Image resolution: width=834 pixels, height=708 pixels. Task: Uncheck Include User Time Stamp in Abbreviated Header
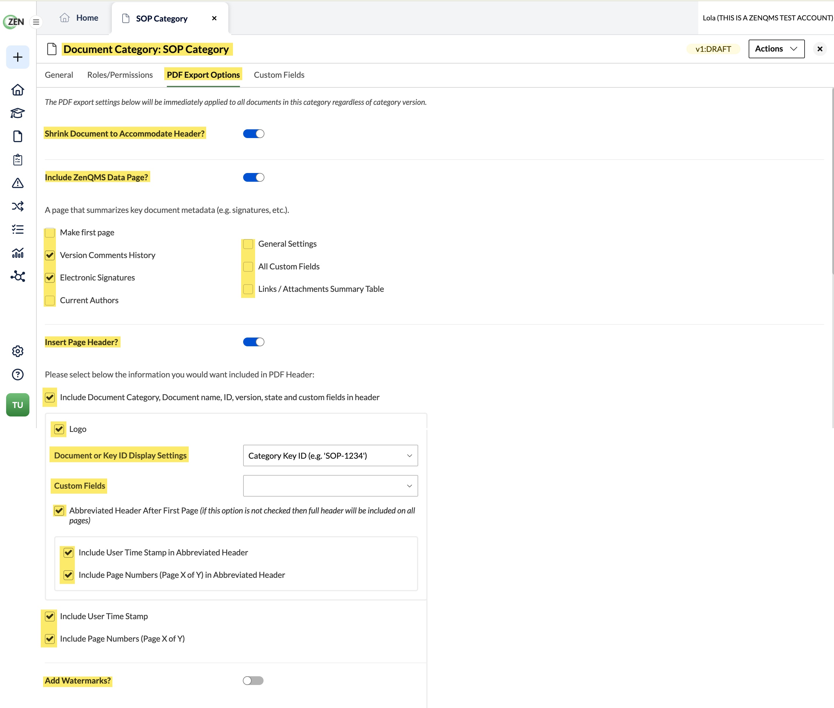69,553
